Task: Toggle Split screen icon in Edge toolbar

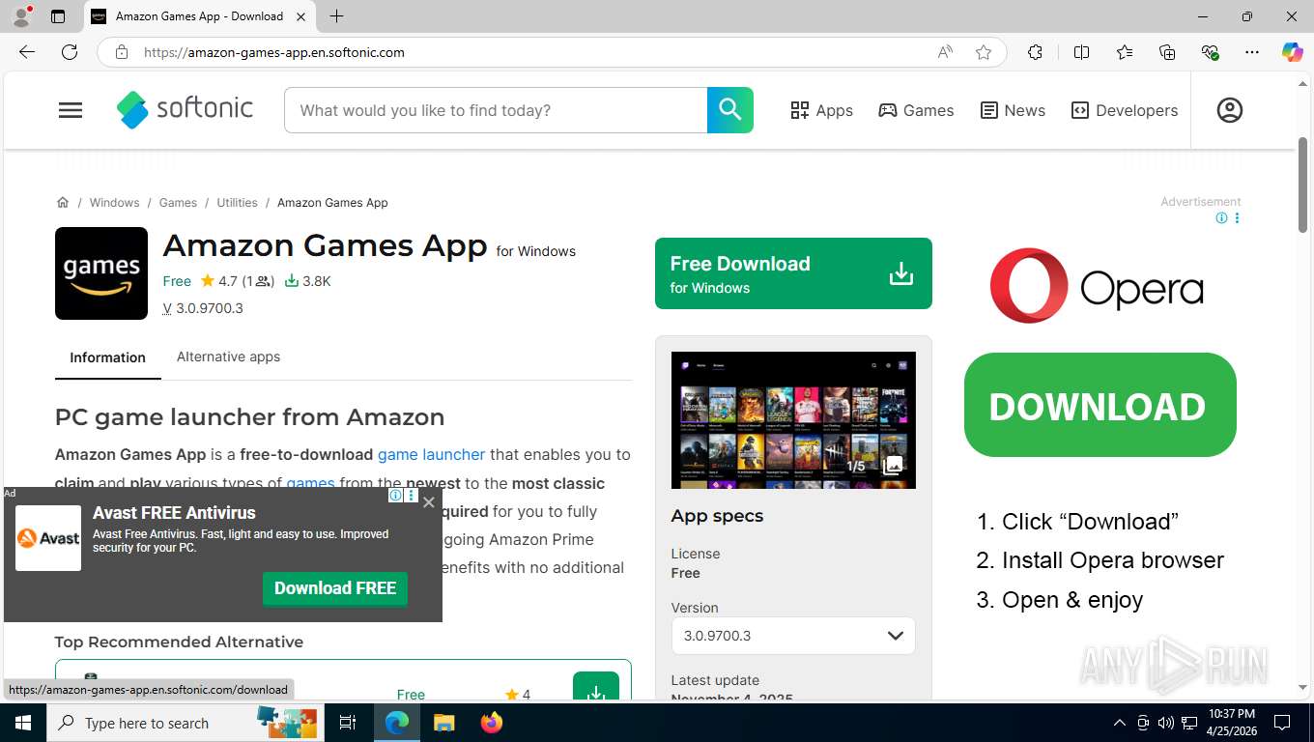Action: click(x=1081, y=52)
